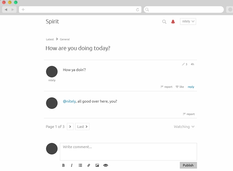Like the 'How ya doin'?' comment

tap(180, 87)
